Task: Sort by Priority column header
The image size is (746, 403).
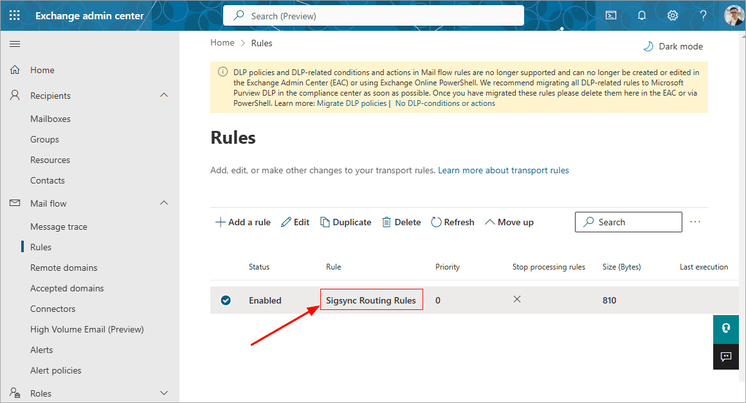Action: click(448, 267)
